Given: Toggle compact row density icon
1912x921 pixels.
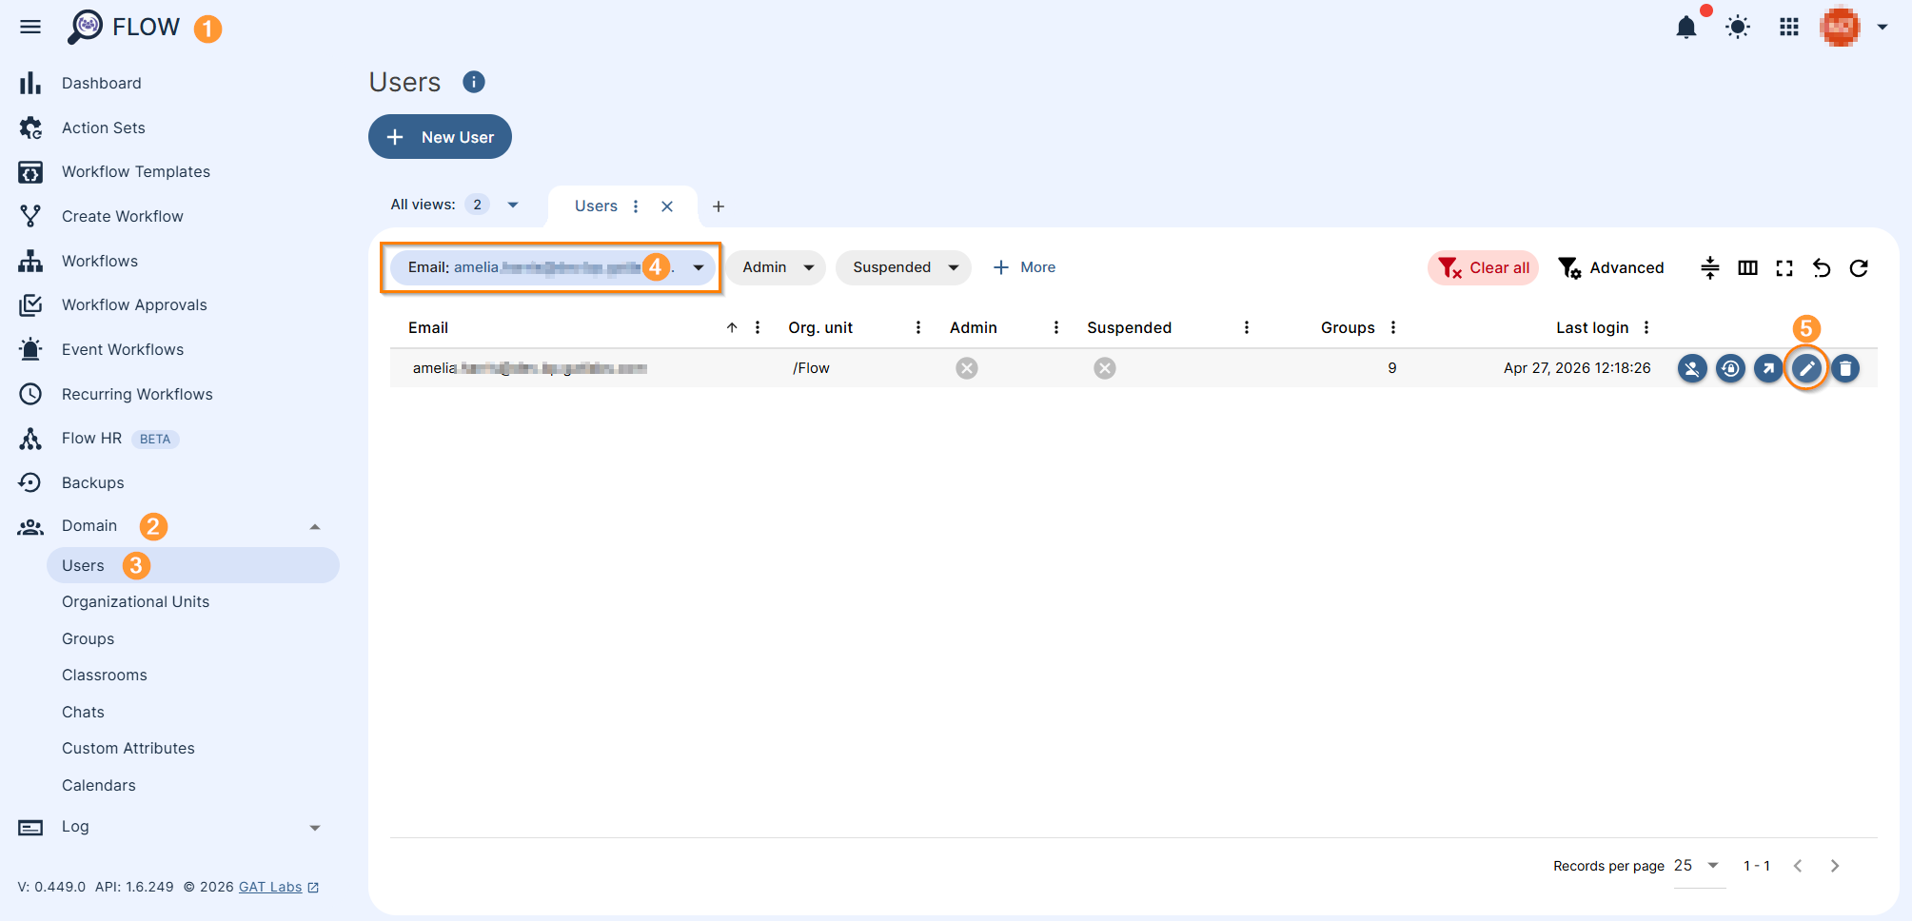Looking at the screenshot, I should [1710, 268].
